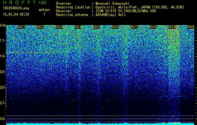Click the 0.6 frequency axis label
197x125 pixels.
3,119
